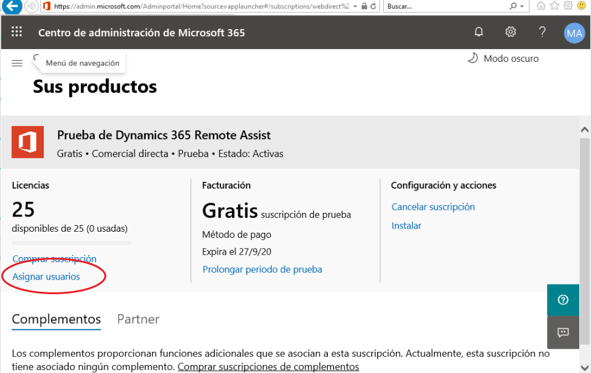Refresh the page with the reload icon
592x373 pixels.
pos(373,6)
